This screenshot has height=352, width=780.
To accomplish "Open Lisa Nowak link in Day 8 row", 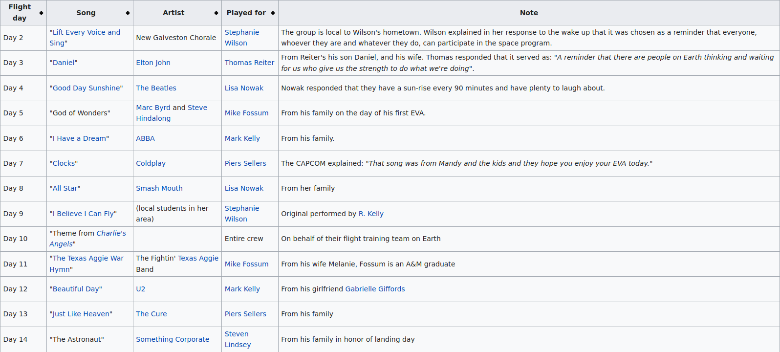I will pos(244,188).
